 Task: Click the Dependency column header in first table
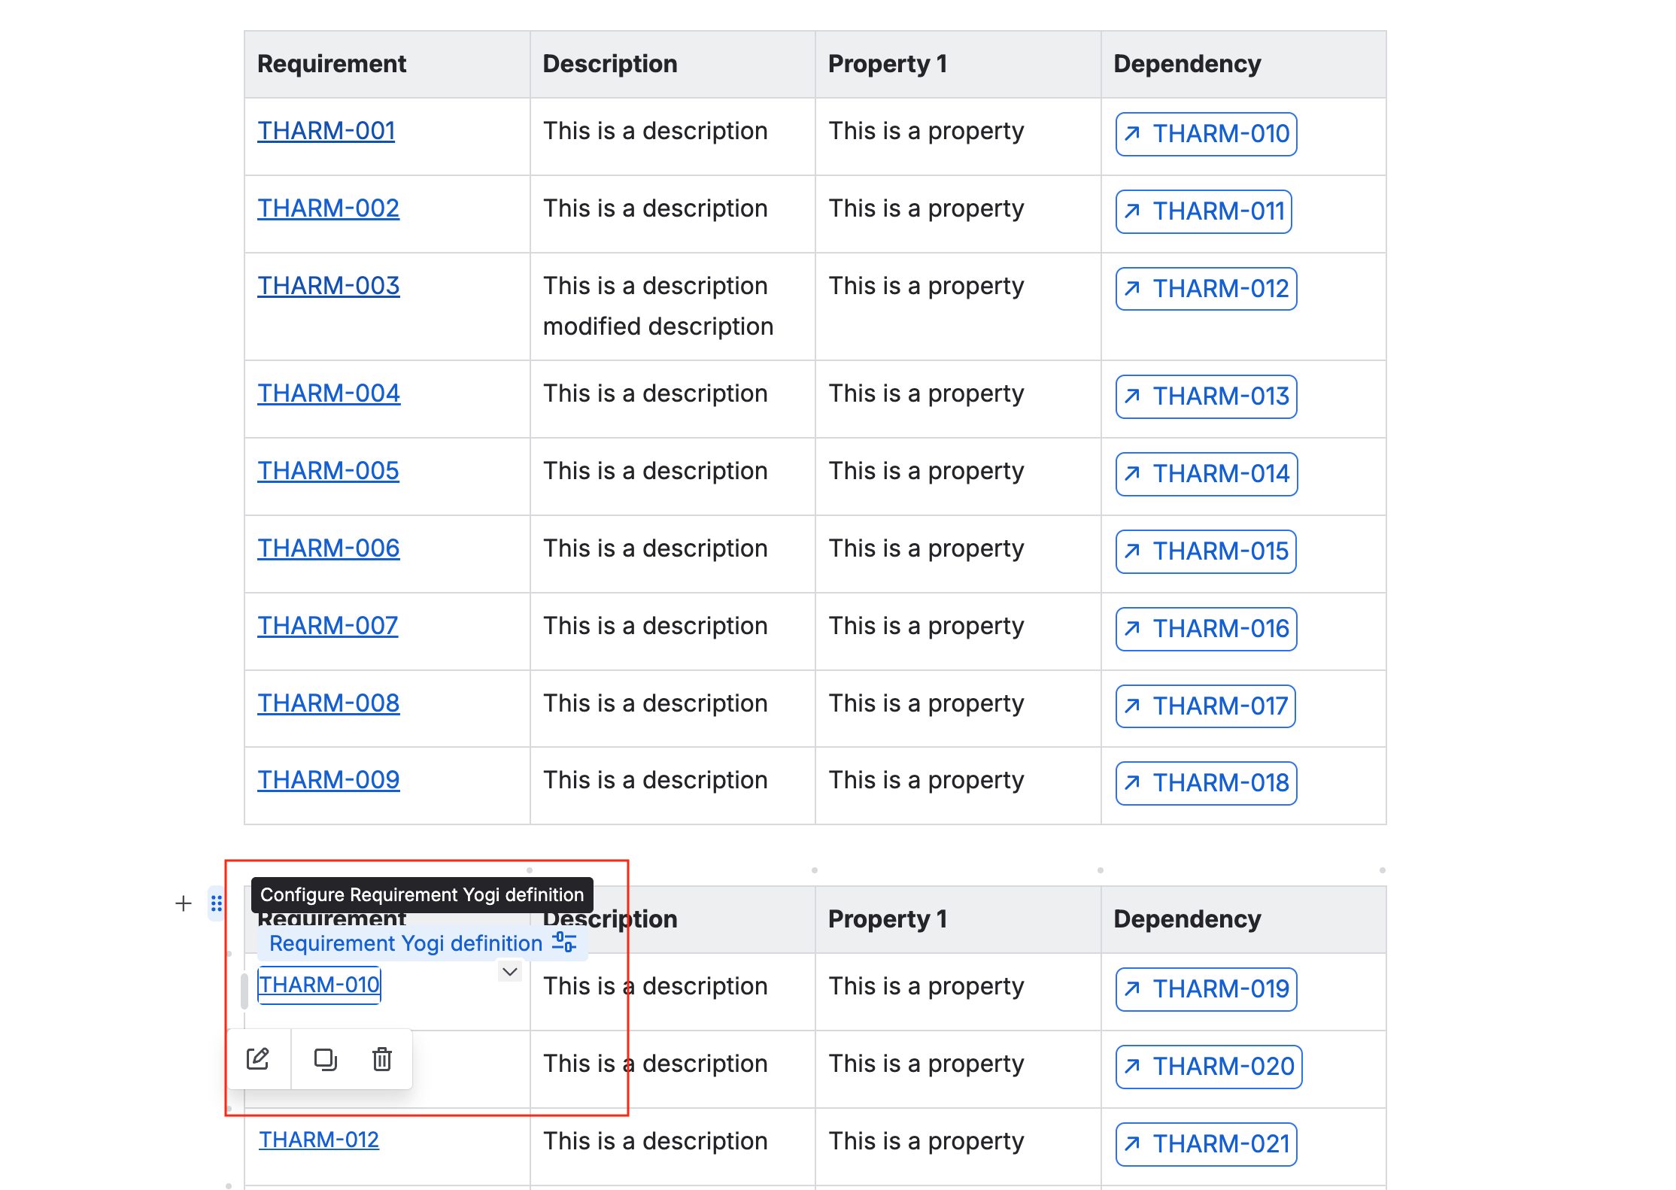pos(1187,64)
